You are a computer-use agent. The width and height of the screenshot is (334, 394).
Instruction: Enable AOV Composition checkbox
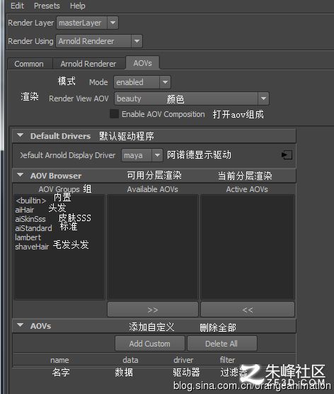click(x=114, y=114)
